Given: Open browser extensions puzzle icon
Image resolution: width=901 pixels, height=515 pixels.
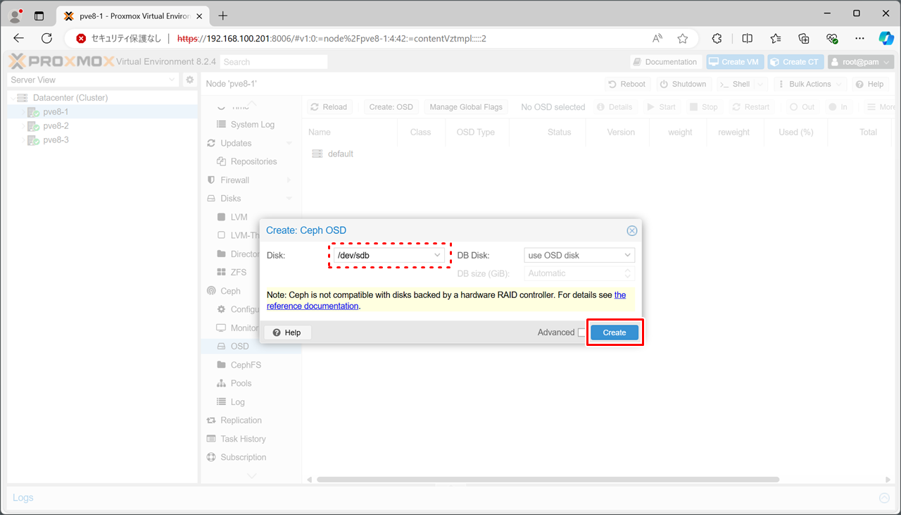Looking at the screenshot, I should click(x=717, y=39).
